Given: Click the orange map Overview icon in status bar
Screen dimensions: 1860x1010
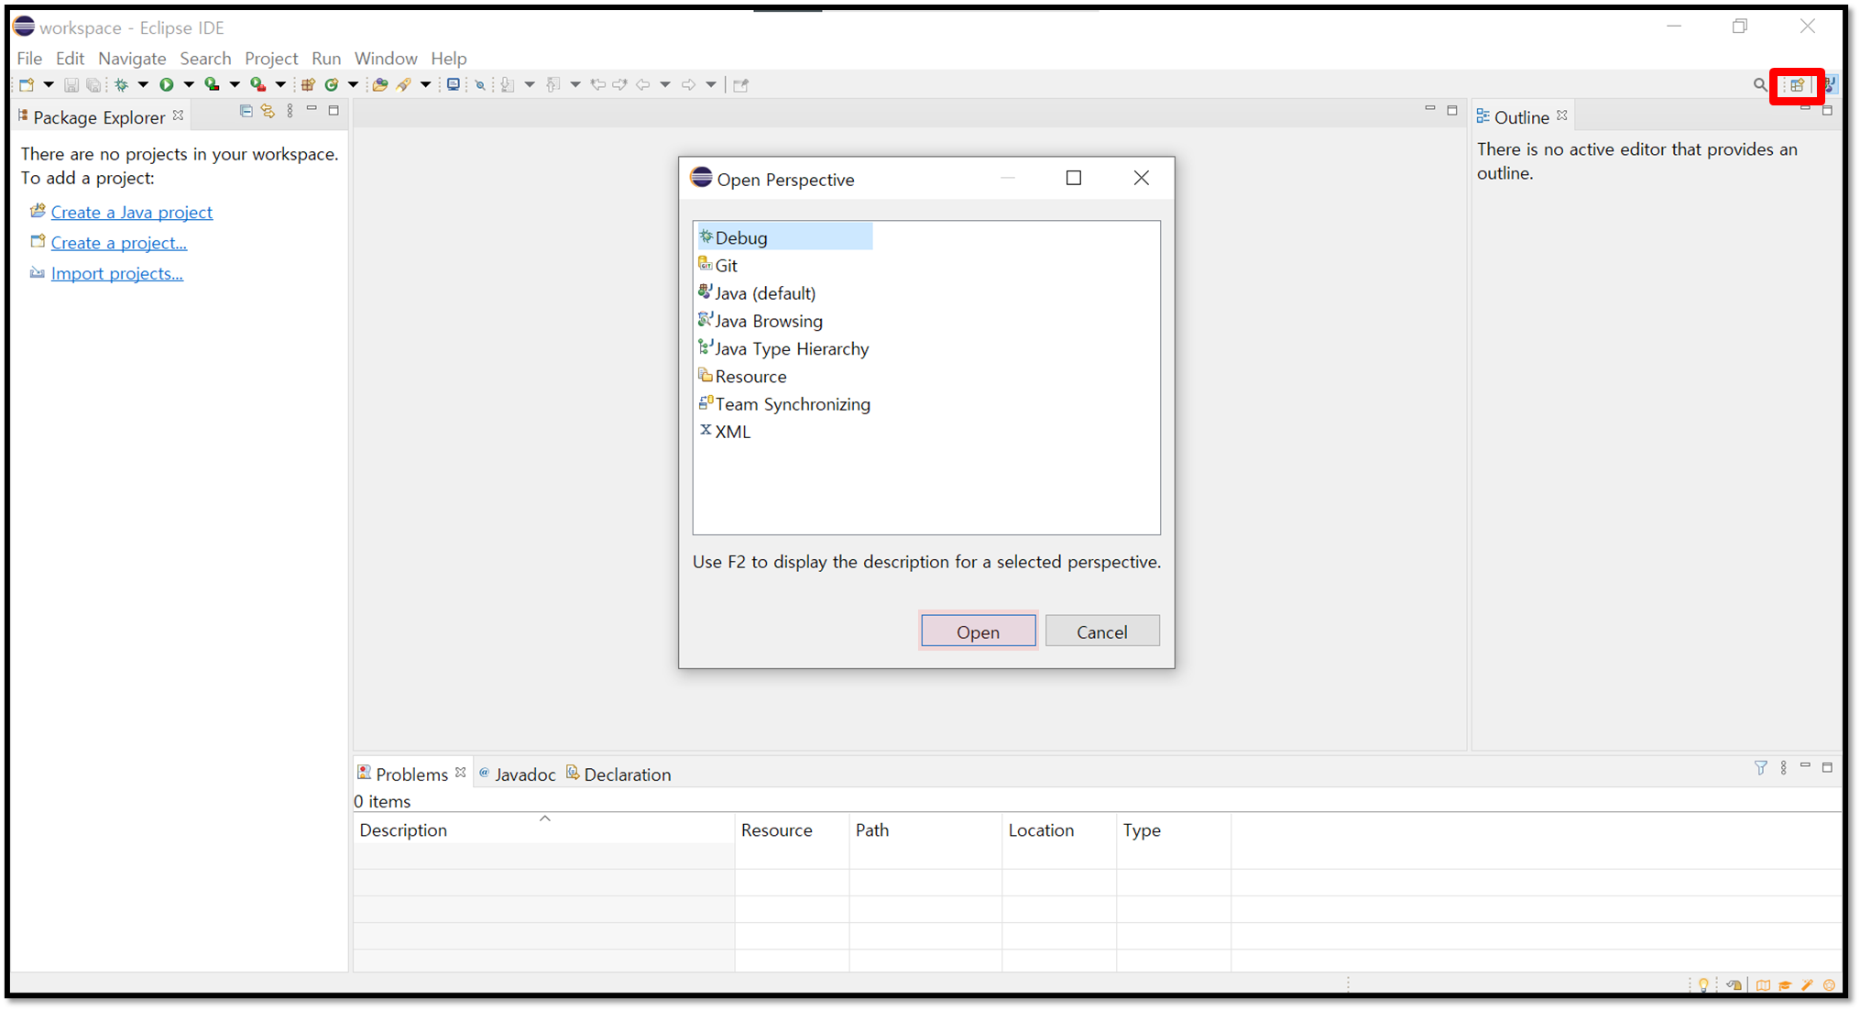Looking at the screenshot, I should [x=1763, y=985].
